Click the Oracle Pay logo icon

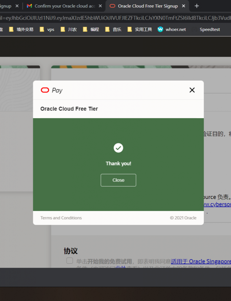[45, 90]
